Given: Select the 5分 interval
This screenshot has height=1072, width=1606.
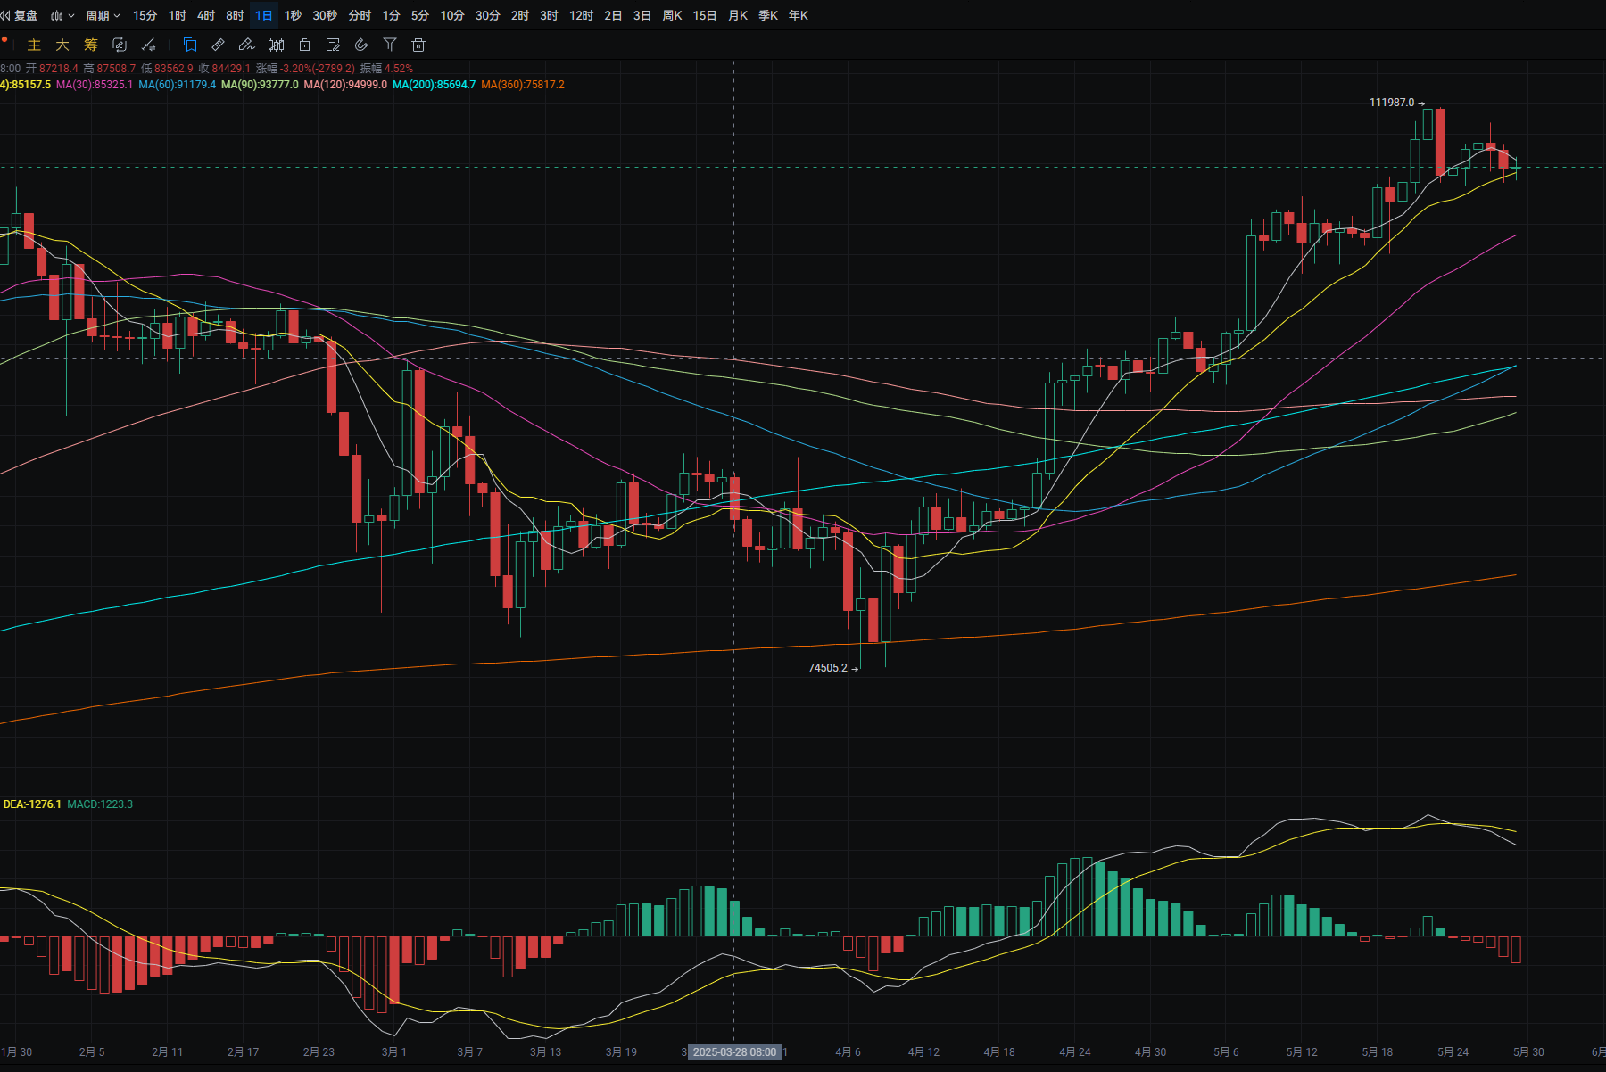Looking at the screenshot, I should point(420,15).
